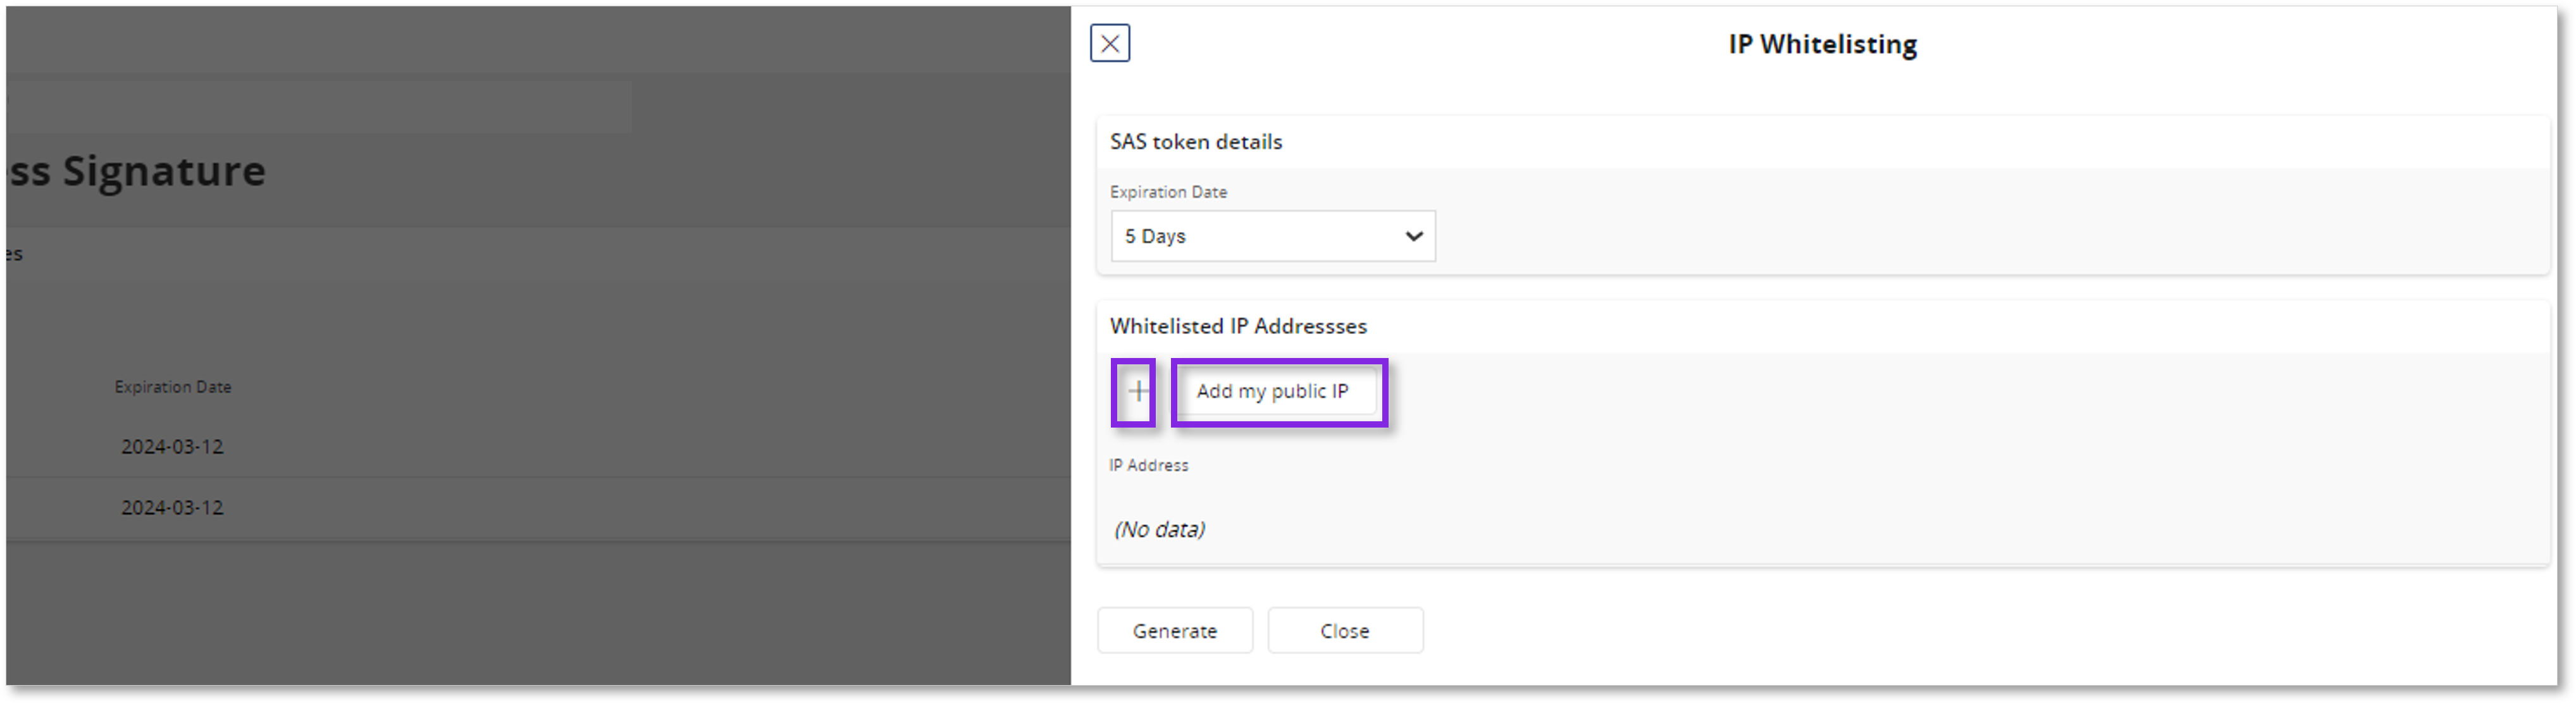2576x704 pixels.
Task: Select the IP Address column header
Action: pyautogui.click(x=1148, y=465)
